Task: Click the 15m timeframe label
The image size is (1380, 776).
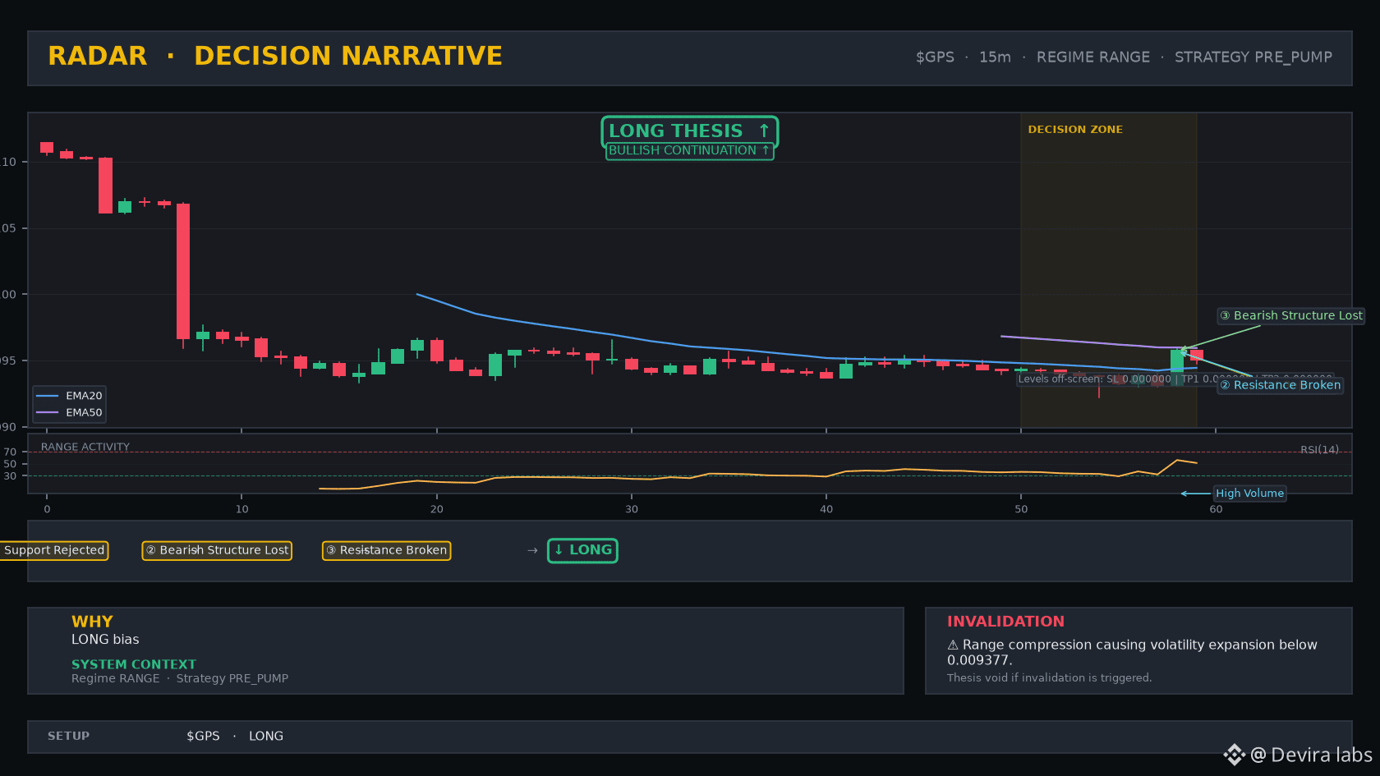Action: 995,57
